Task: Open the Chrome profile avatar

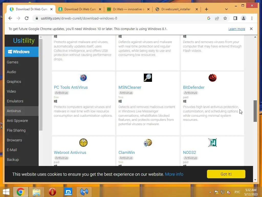Action: tap(244, 18)
